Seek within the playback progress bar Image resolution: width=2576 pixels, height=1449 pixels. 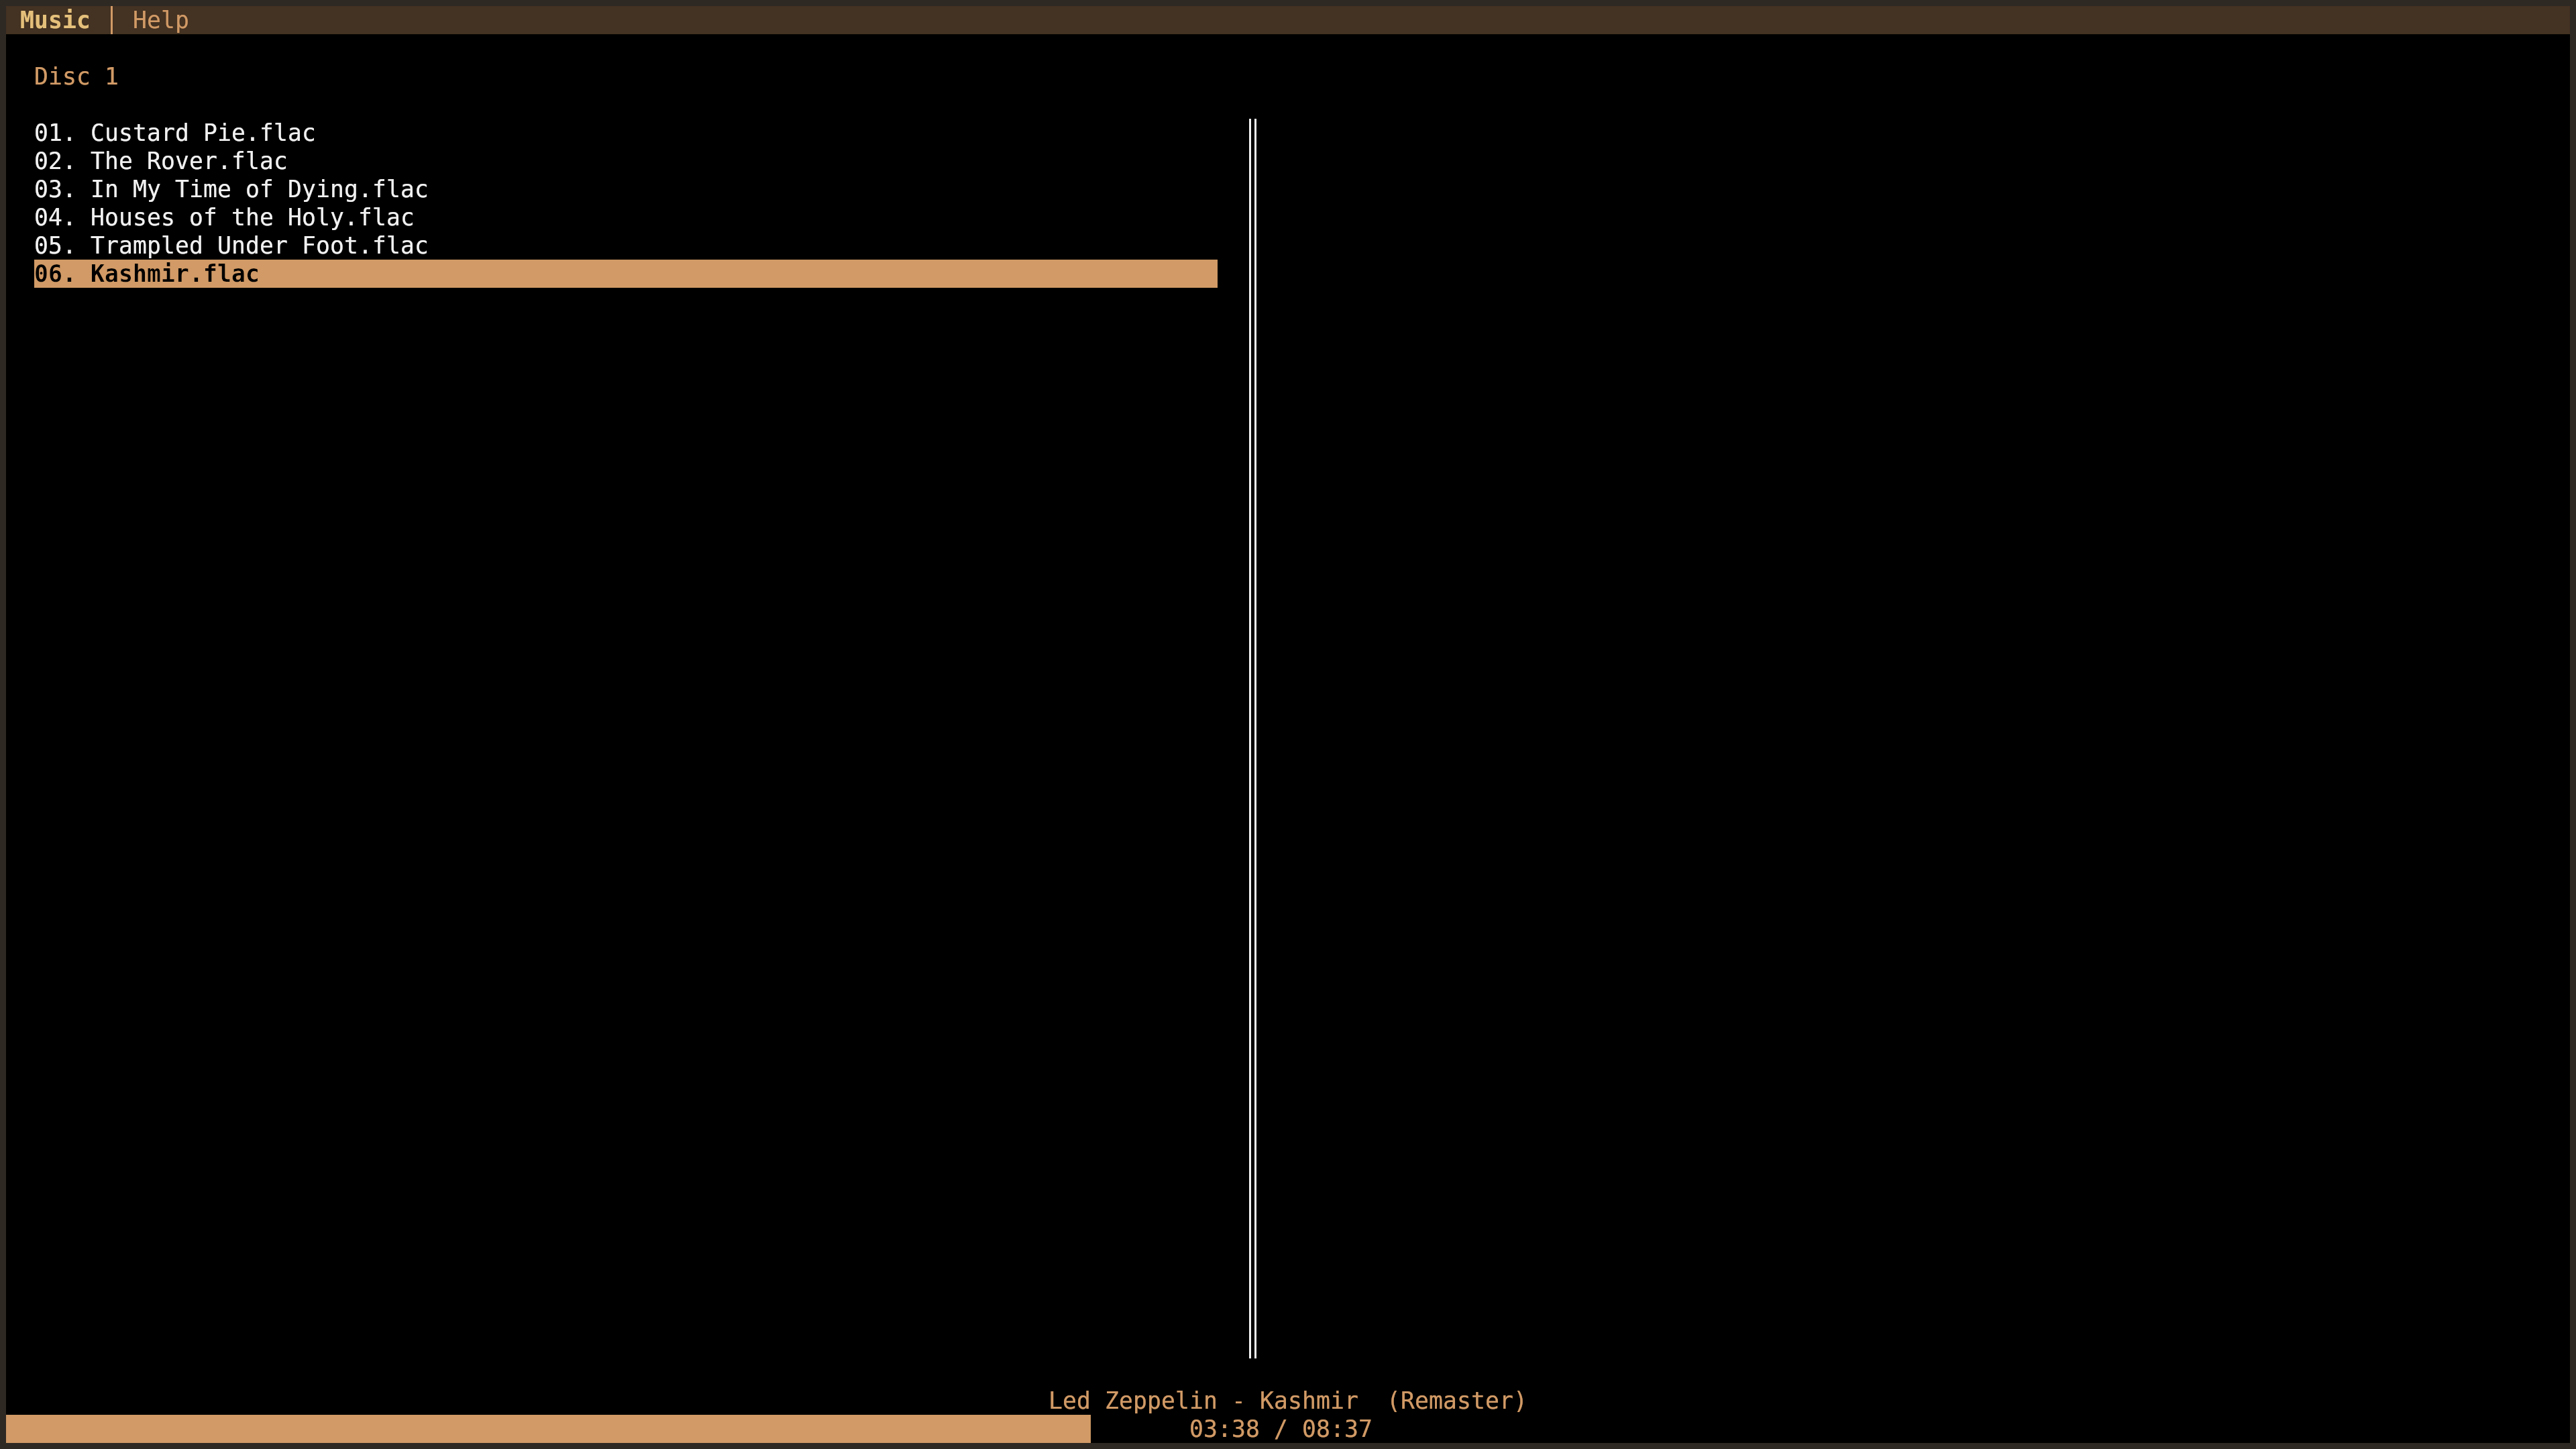click(x=1288, y=1429)
